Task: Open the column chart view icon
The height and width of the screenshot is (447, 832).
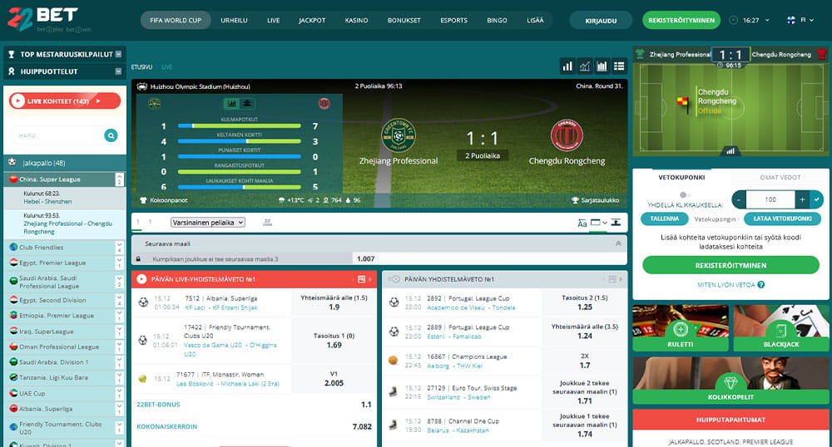Action: 602,66
